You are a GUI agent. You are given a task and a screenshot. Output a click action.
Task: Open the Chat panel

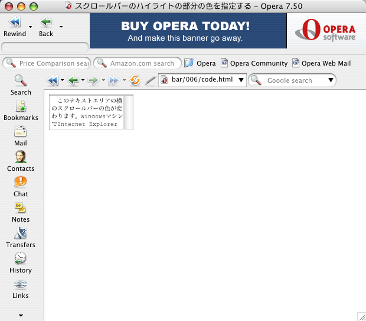pyautogui.click(x=21, y=186)
